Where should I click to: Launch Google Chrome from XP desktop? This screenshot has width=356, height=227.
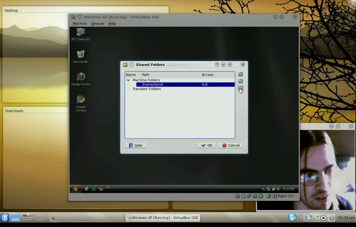click(81, 103)
